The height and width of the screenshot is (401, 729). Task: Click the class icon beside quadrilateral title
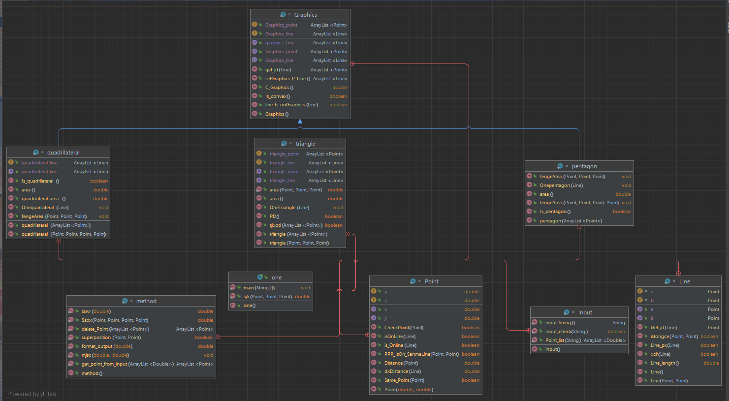(x=35, y=153)
